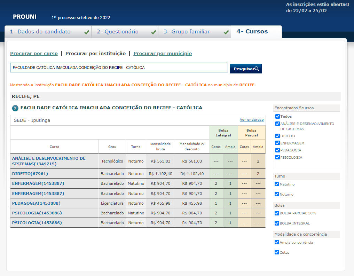Open PSICOLOGIA(1453886) Noturno course link

[x=37, y=223]
